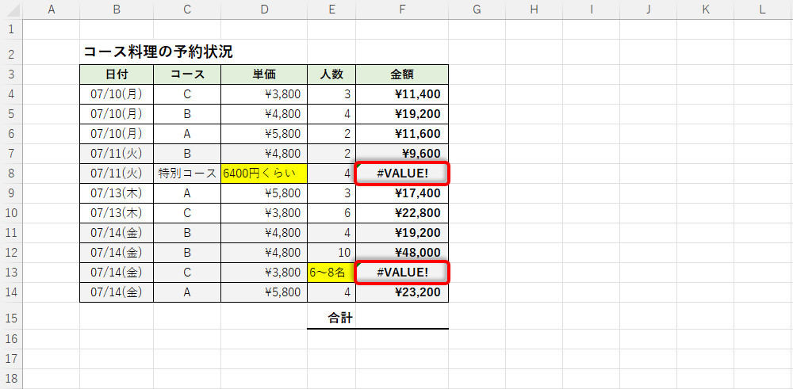Click the Select All corner button
Image resolution: width=793 pixels, height=389 pixels.
[11, 10]
